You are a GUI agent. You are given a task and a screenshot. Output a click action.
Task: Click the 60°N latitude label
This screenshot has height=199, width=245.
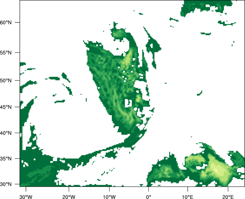[x=6, y=23]
